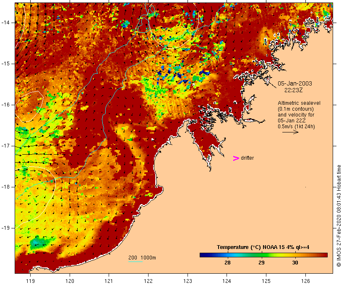This screenshot has width=344, height=285.
Task: Click the 'Altimetric sealevel' caption line
Action: click(299, 103)
